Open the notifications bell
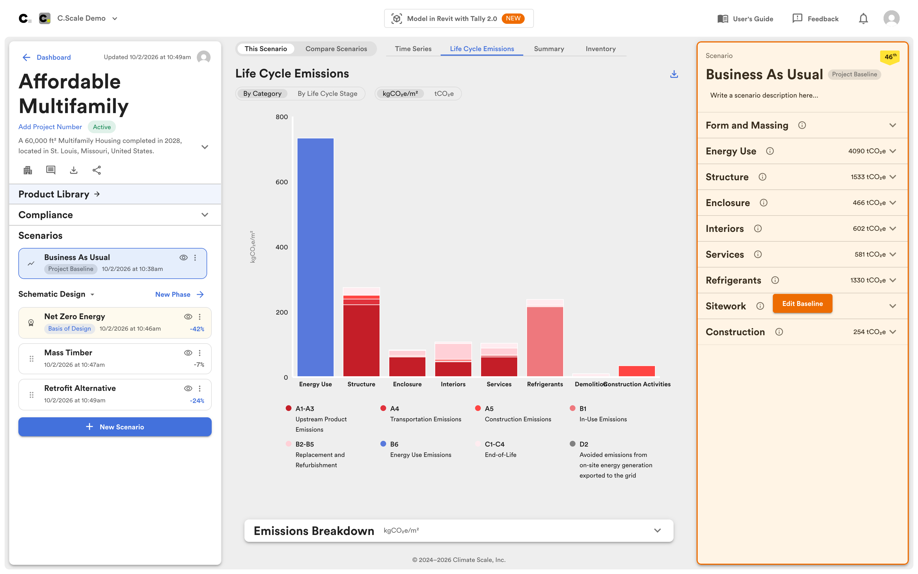Screen dimensions: 918x574 point(863,19)
